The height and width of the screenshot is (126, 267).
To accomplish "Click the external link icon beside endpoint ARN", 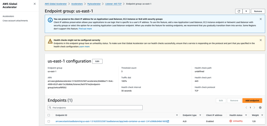I will (x=168, y=121).
